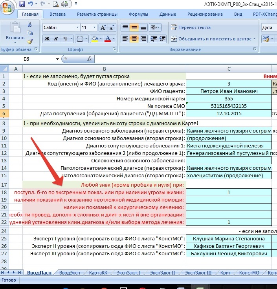The image size is (277, 289).
Task: Customize the Quick Access Toolbar arrow
Action: pyautogui.click(x=76, y=4)
